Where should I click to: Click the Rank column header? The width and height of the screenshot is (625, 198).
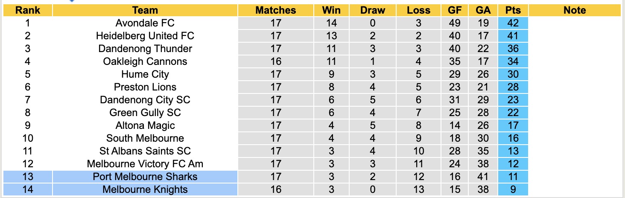point(27,10)
